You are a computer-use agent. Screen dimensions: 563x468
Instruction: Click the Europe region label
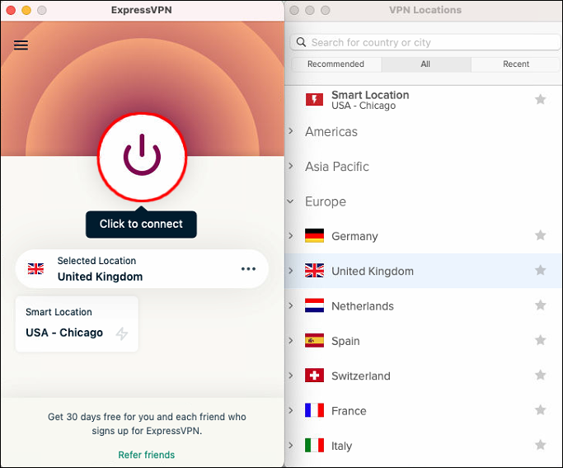click(326, 201)
